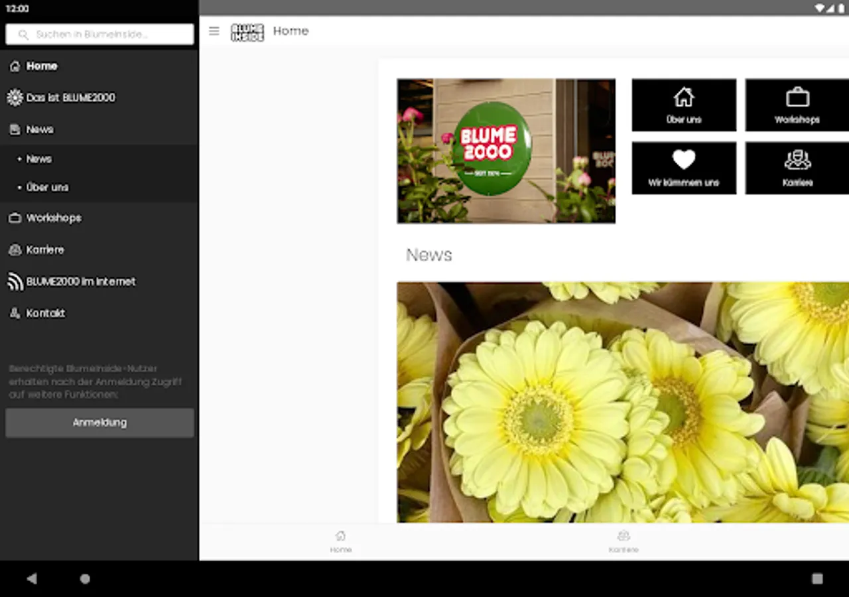This screenshot has width=849, height=597.
Task: Open Karriere in the sidebar menu
Action: [99, 250]
